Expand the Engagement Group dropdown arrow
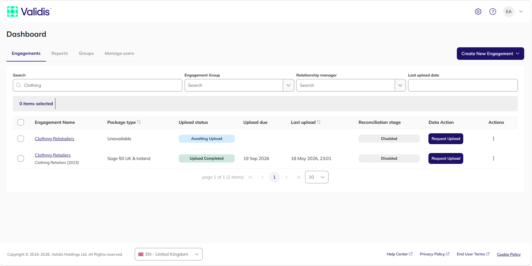 [x=288, y=85]
